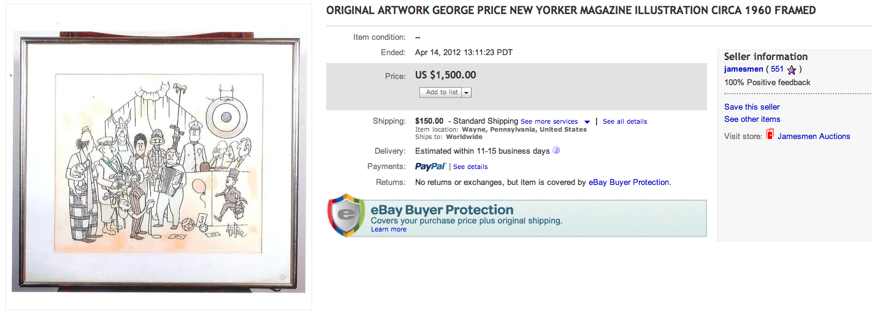Click the Add to list button
The width and height of the screenshot is (872, 316).
[442, 92]
